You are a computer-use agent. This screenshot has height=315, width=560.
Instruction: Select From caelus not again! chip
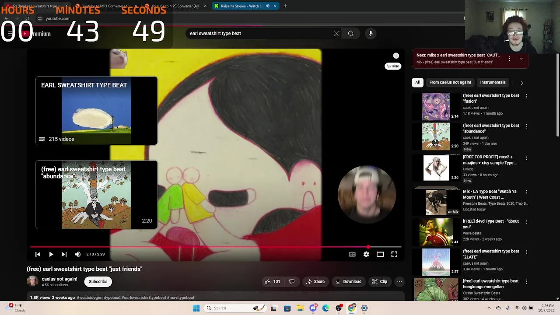point(450,82)
